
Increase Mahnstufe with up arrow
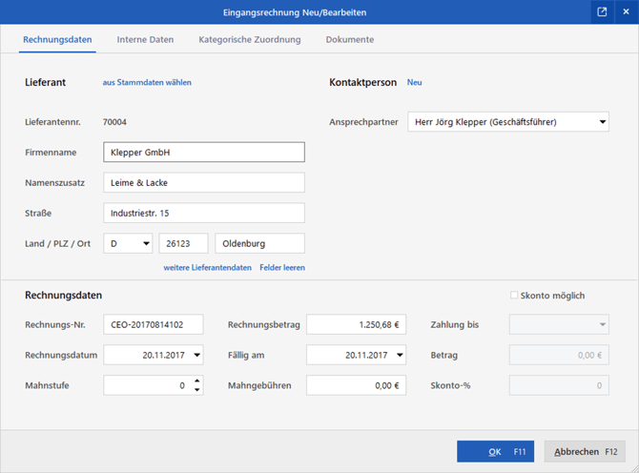coord(196,380)
